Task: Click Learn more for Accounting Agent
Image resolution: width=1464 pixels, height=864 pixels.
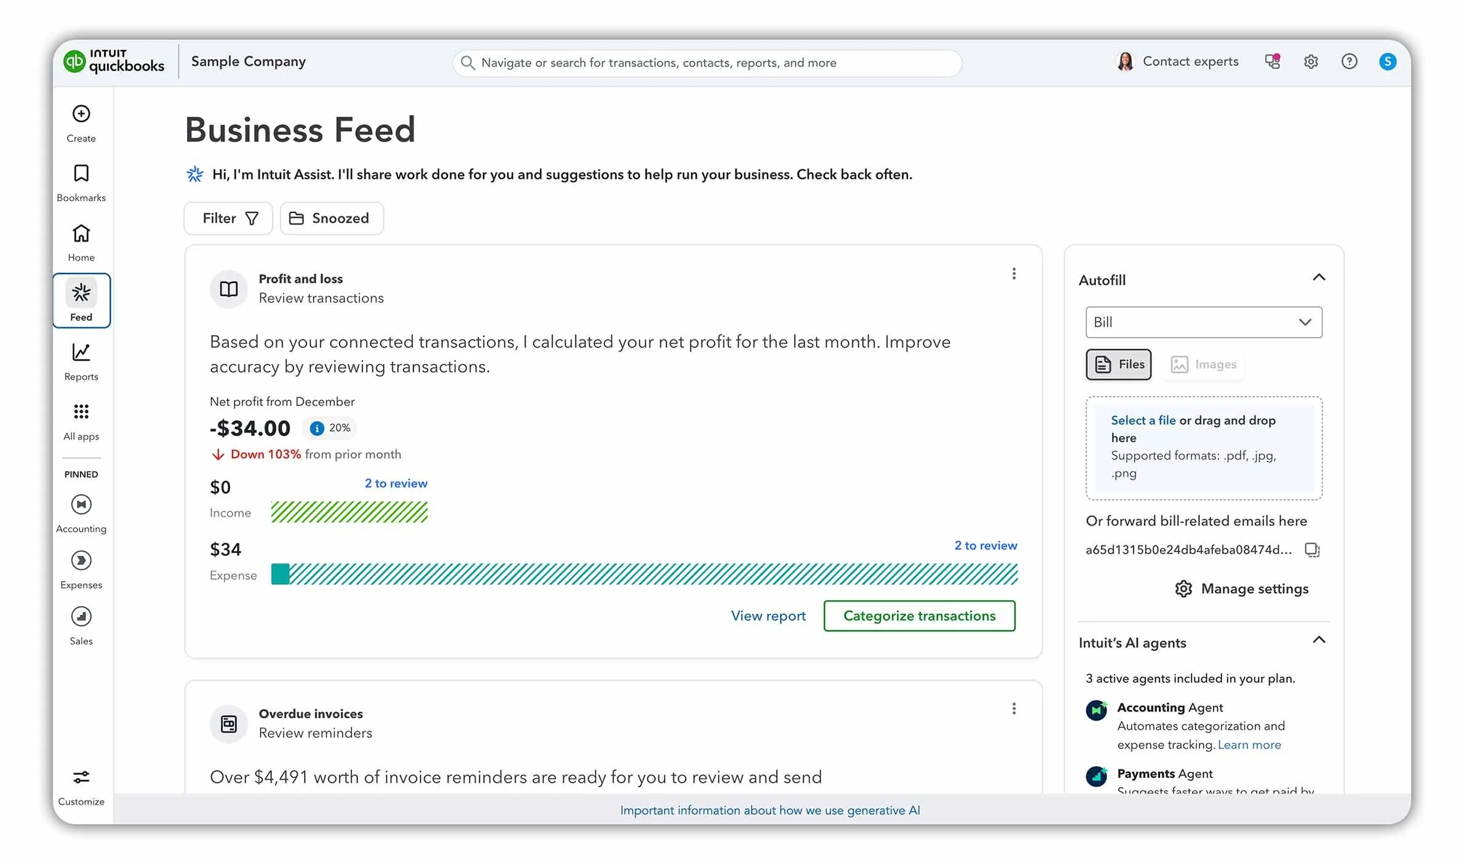Action: pyautogui.click(x=1249, y=745)
